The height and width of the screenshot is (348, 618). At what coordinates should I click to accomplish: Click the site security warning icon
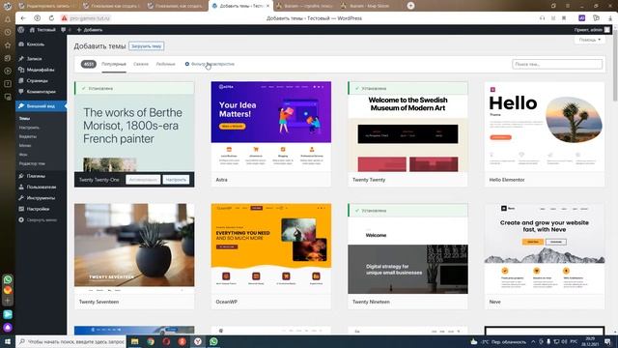tap(64, 18)
